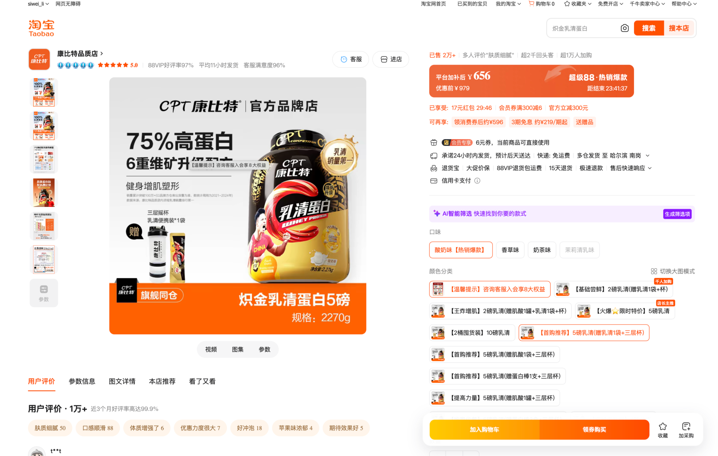Expand the shipping destination 南岗 chevron
Viewport: 718px width, 456px height.
point(647,156)
